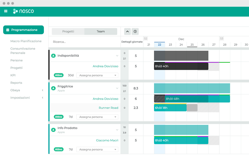
Task: Click the Programmazione calendar icon
Action: (x=8, y=30)
